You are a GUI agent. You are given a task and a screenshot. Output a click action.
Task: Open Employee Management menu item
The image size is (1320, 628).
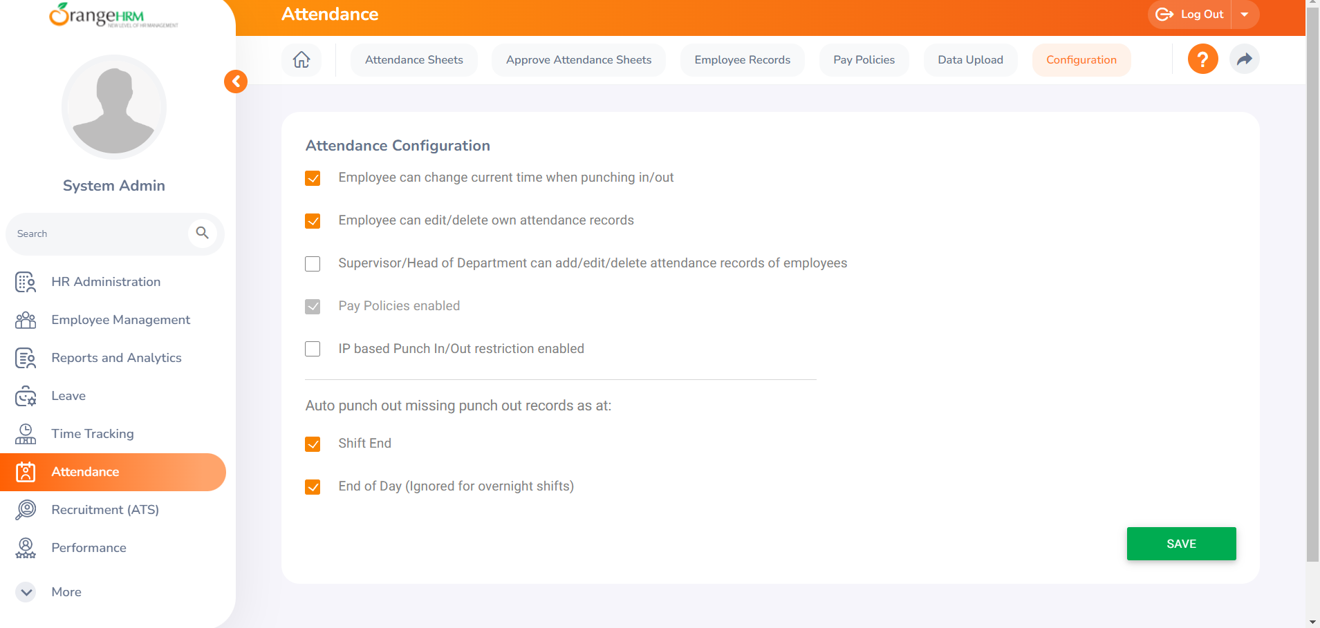113,320
